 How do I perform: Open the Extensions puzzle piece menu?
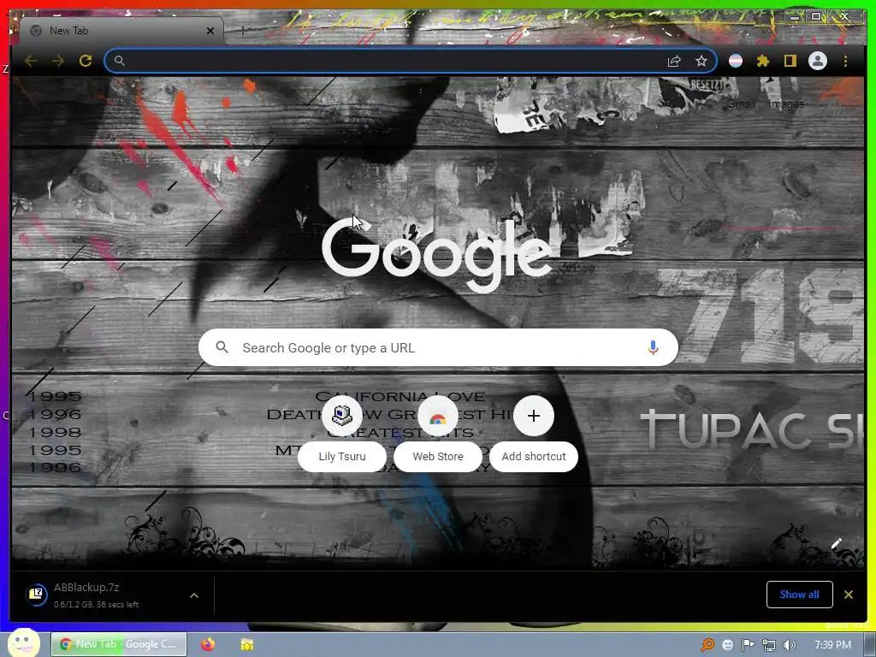pos(762,61)
